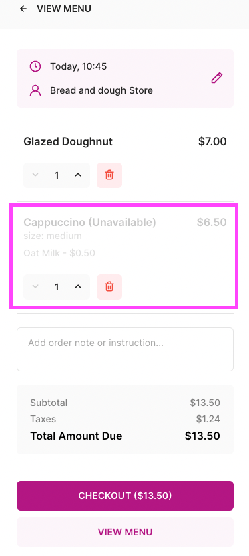
Task: Click the Glazed Doughnut quantity value
Action: tap(57, 175)
